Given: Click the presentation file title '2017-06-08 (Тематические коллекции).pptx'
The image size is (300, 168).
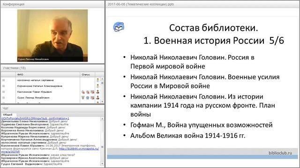Looking at the screenshot, I should (x=141, y=4).
